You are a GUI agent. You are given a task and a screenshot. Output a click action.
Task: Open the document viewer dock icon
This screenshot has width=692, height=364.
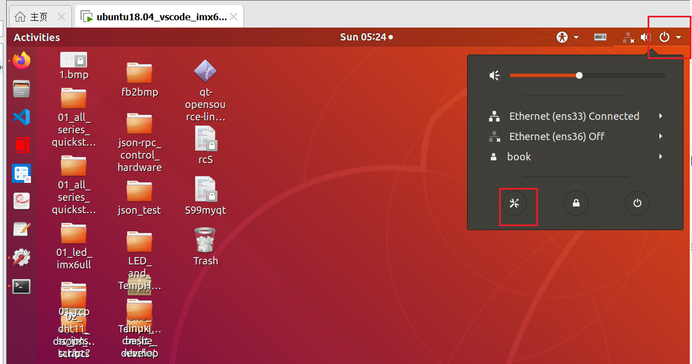tap(21, 201)
